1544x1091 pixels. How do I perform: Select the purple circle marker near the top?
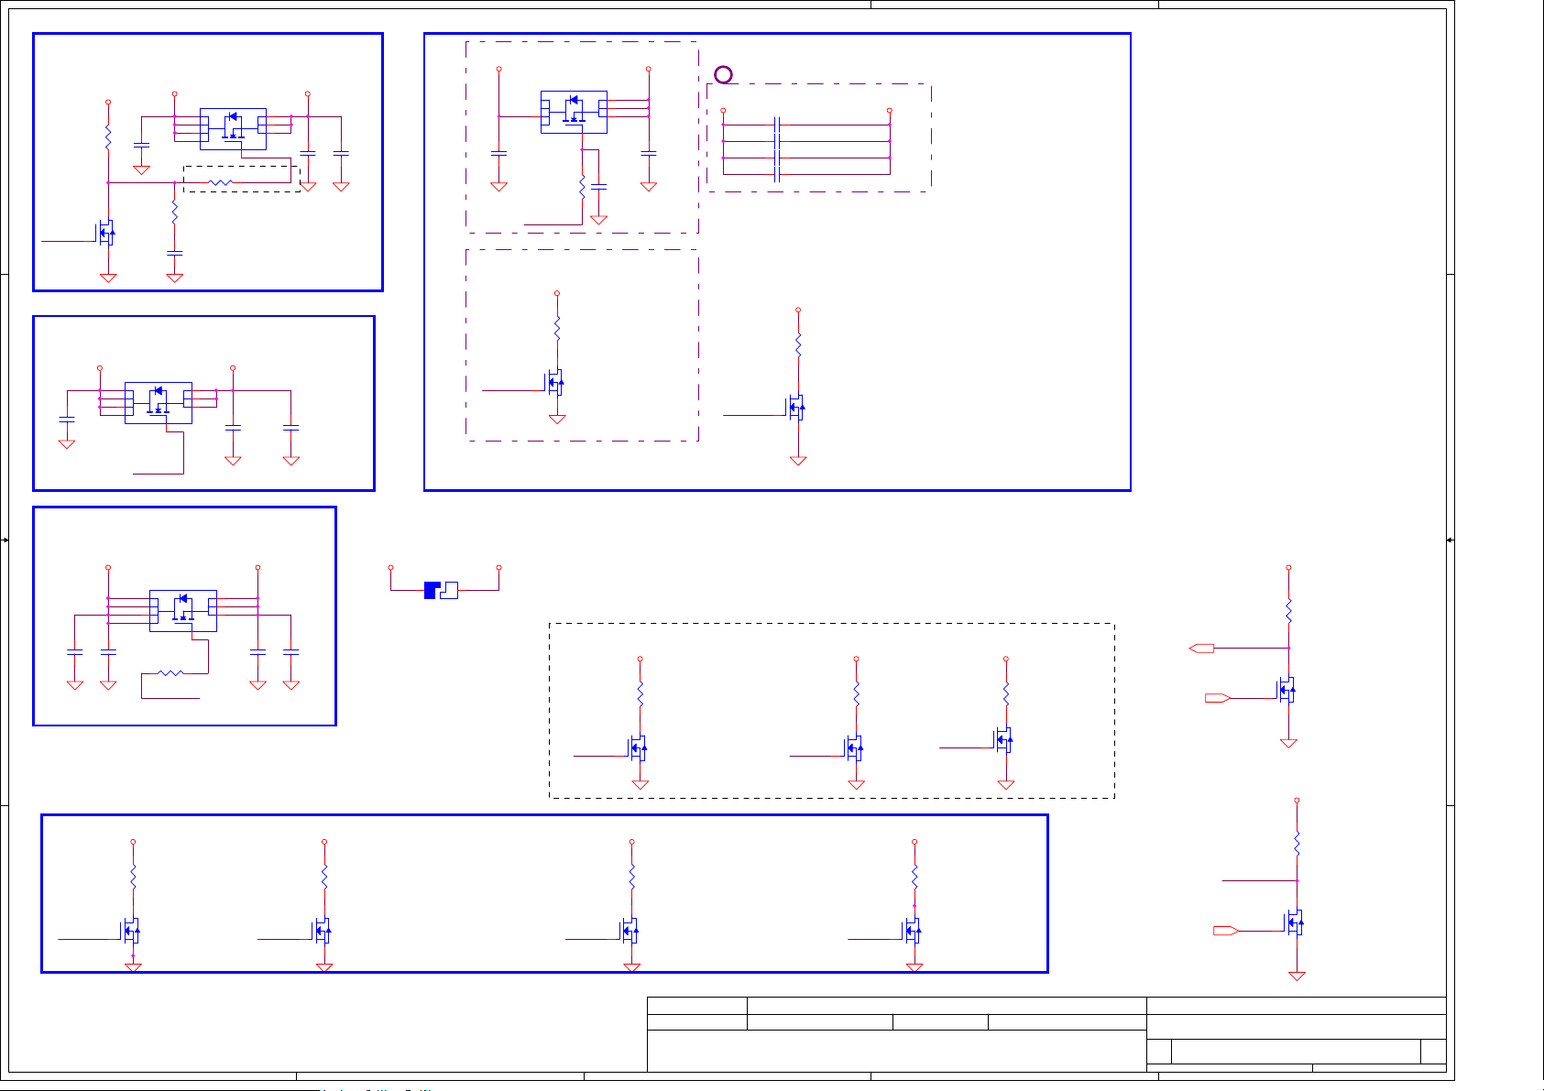coord(723,75)
